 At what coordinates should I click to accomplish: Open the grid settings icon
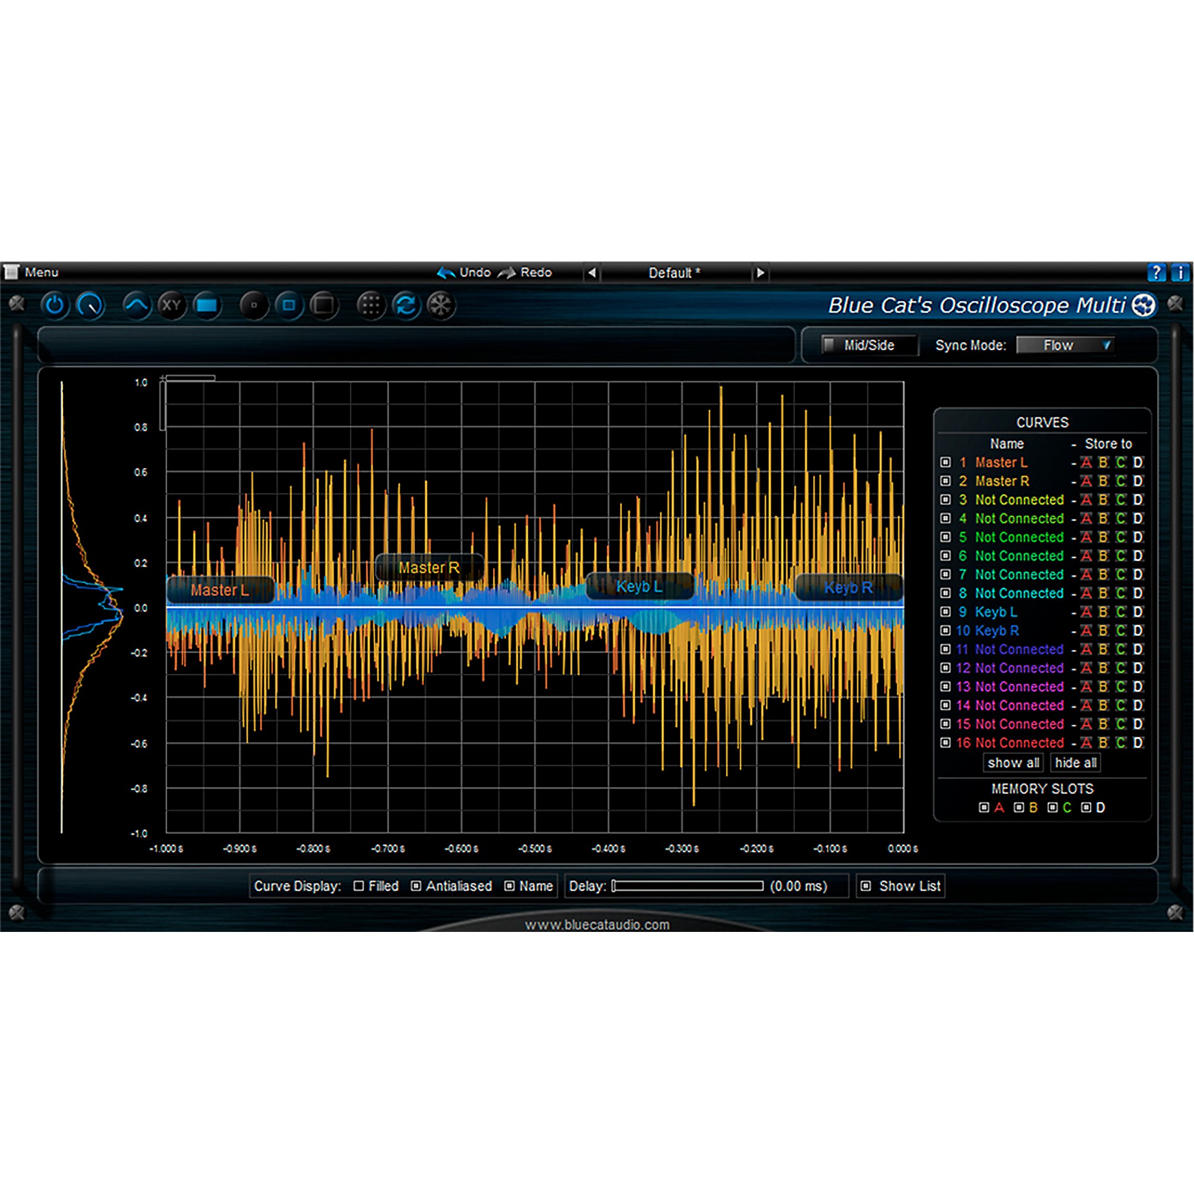tap(371, 305)
